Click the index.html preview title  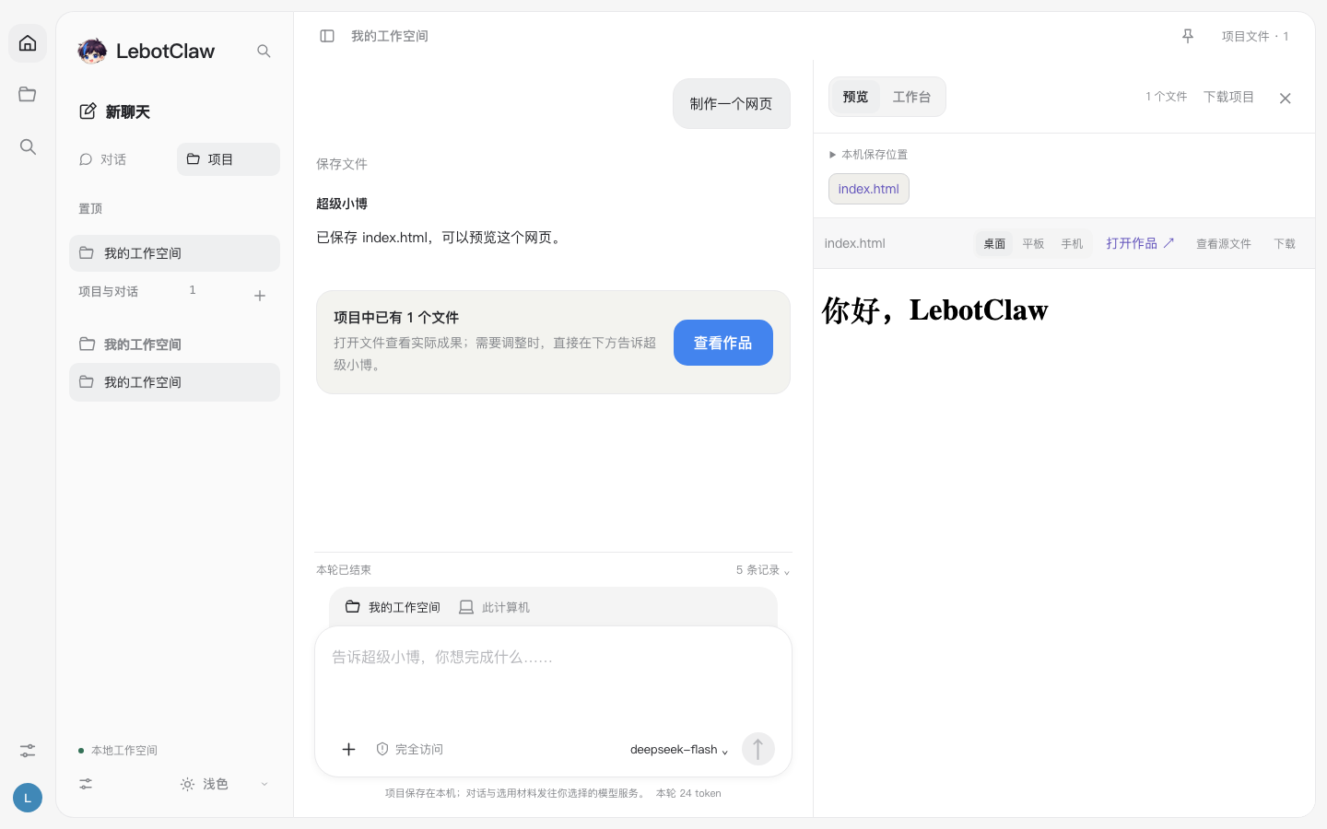coord(854,243)
